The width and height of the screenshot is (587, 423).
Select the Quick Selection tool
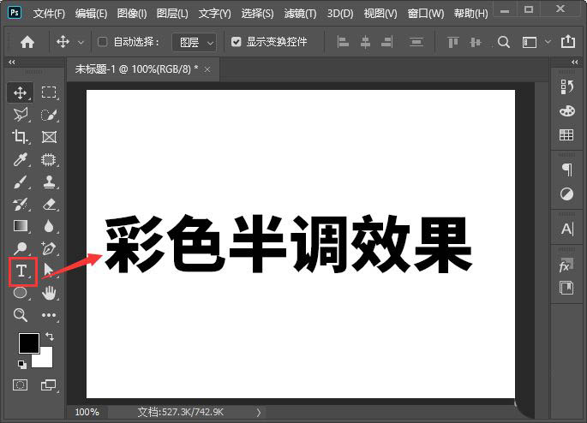pos(49,115)
